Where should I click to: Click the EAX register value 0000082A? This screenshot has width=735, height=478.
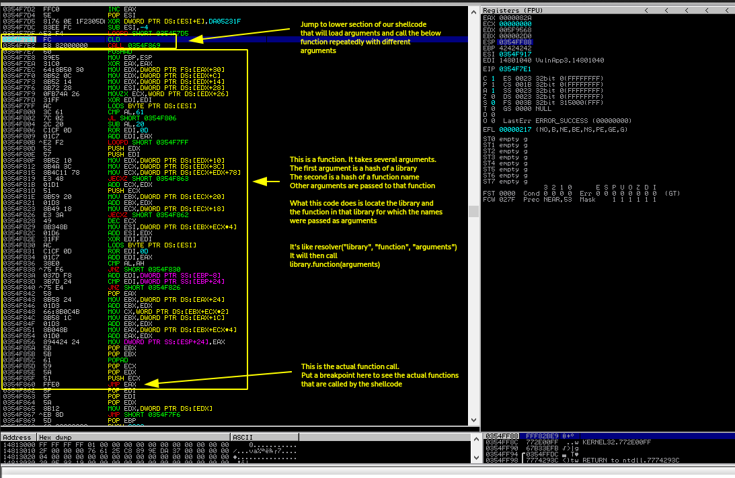tap(515, 17)
